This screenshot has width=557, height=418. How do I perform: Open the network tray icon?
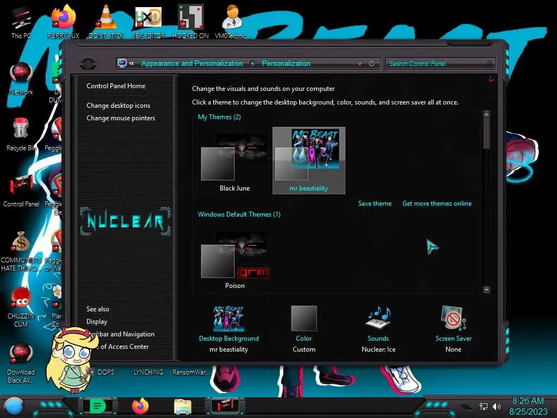click(483, 406)
